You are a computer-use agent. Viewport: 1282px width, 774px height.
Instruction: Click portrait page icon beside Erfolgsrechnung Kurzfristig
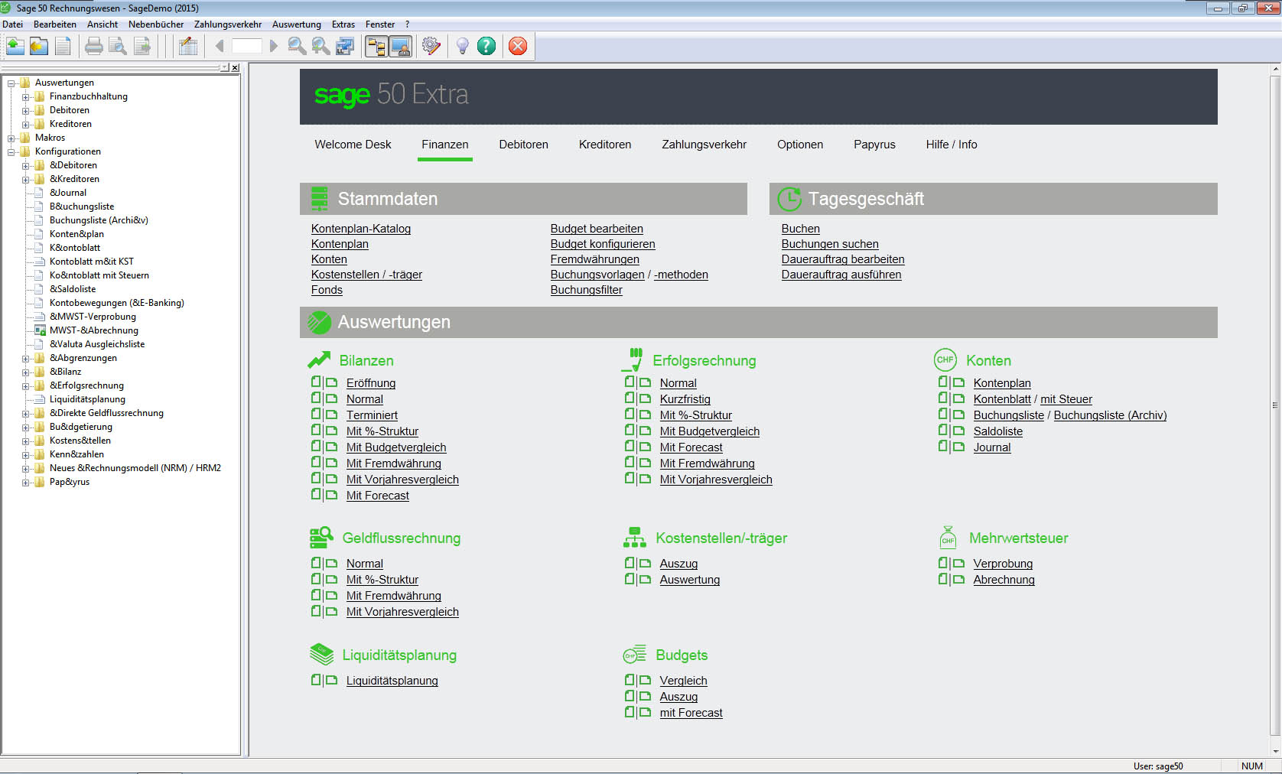(630, 398)
